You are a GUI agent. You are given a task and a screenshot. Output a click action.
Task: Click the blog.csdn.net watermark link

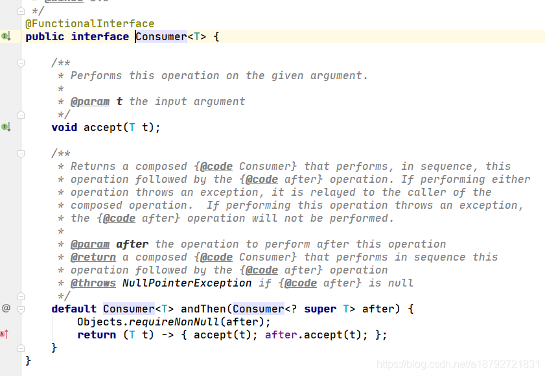pyautogui.click(x=458, y=364)
